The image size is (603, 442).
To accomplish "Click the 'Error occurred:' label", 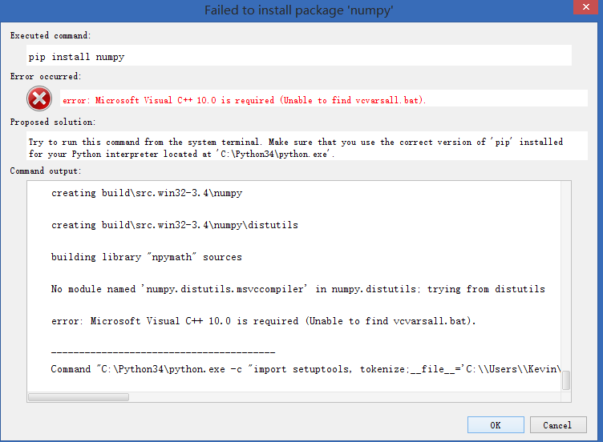I will tap(46, 76).
